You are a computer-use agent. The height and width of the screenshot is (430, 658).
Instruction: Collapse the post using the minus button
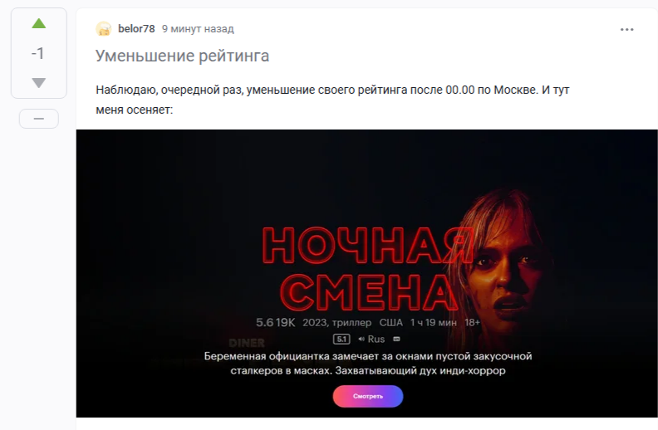click(x=38, y=119)
